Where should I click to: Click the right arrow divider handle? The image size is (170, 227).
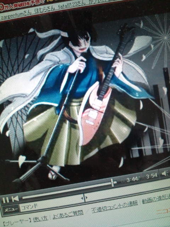86,197
